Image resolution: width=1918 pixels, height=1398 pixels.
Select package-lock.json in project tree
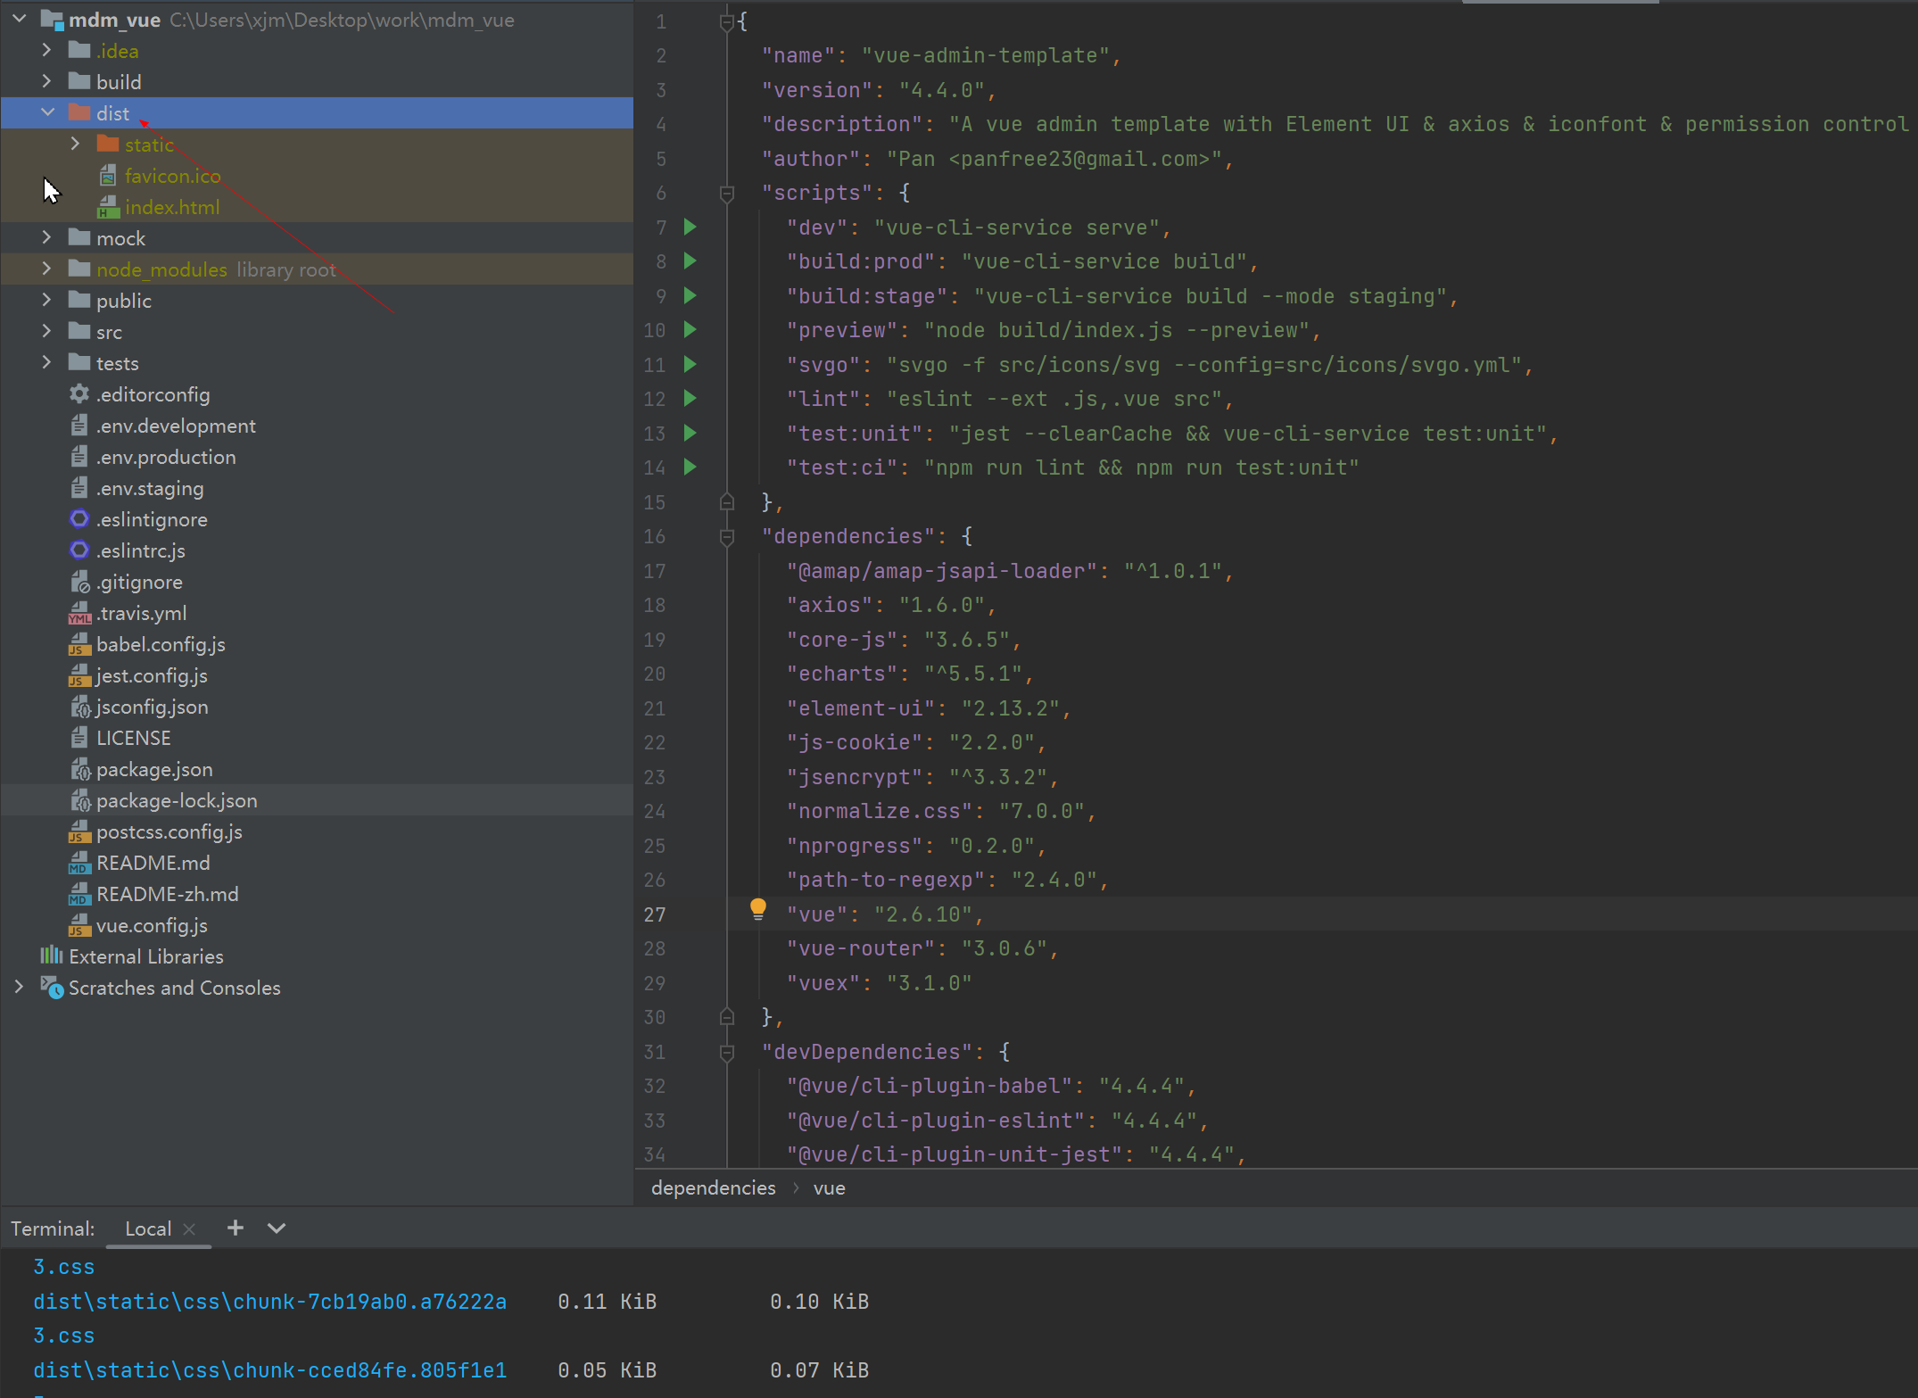coord(177,800)
